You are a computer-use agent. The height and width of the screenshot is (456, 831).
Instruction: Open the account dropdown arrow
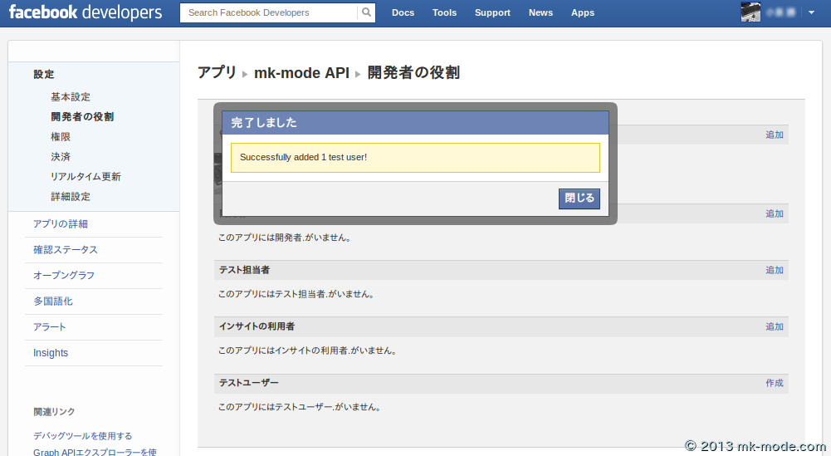coord(811,12)
